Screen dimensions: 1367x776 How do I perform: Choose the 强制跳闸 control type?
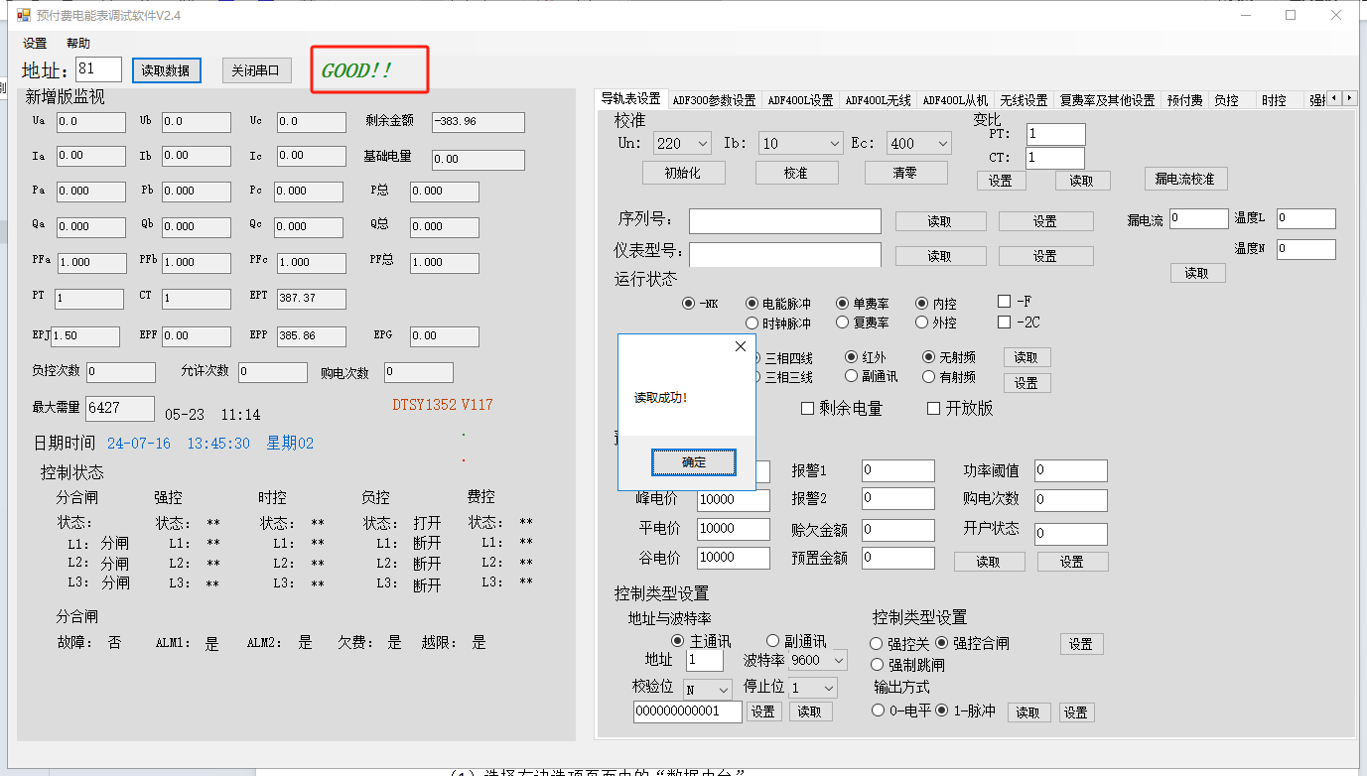(x=877, y=665)
